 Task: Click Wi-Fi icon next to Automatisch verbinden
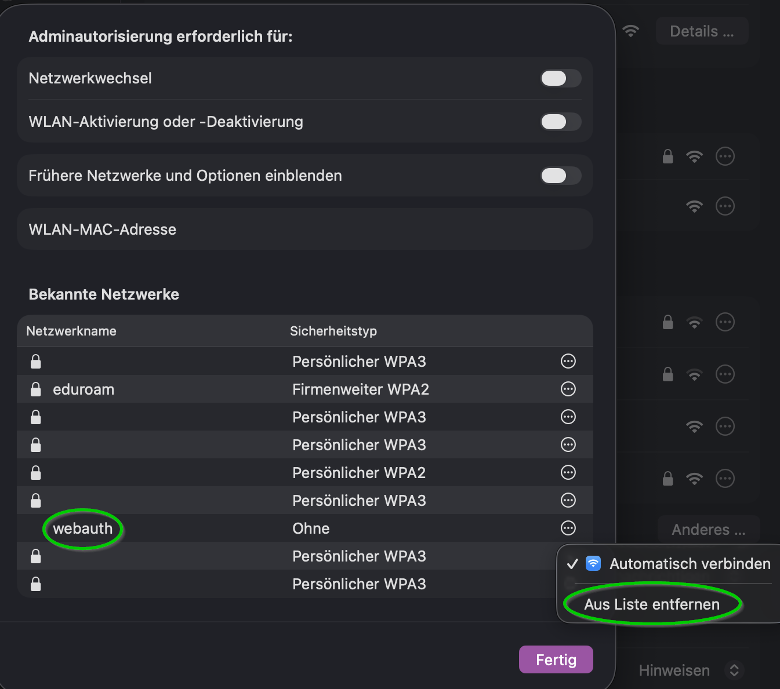click(x=593, y=563)
